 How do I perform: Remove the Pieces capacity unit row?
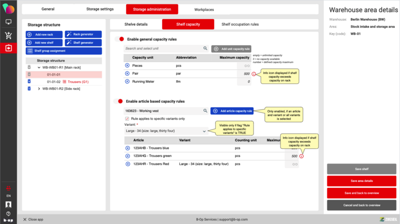tap(127, 65)
